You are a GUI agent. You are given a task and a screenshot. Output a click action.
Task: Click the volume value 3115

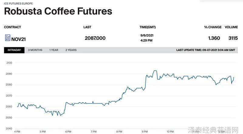(233, 38)
